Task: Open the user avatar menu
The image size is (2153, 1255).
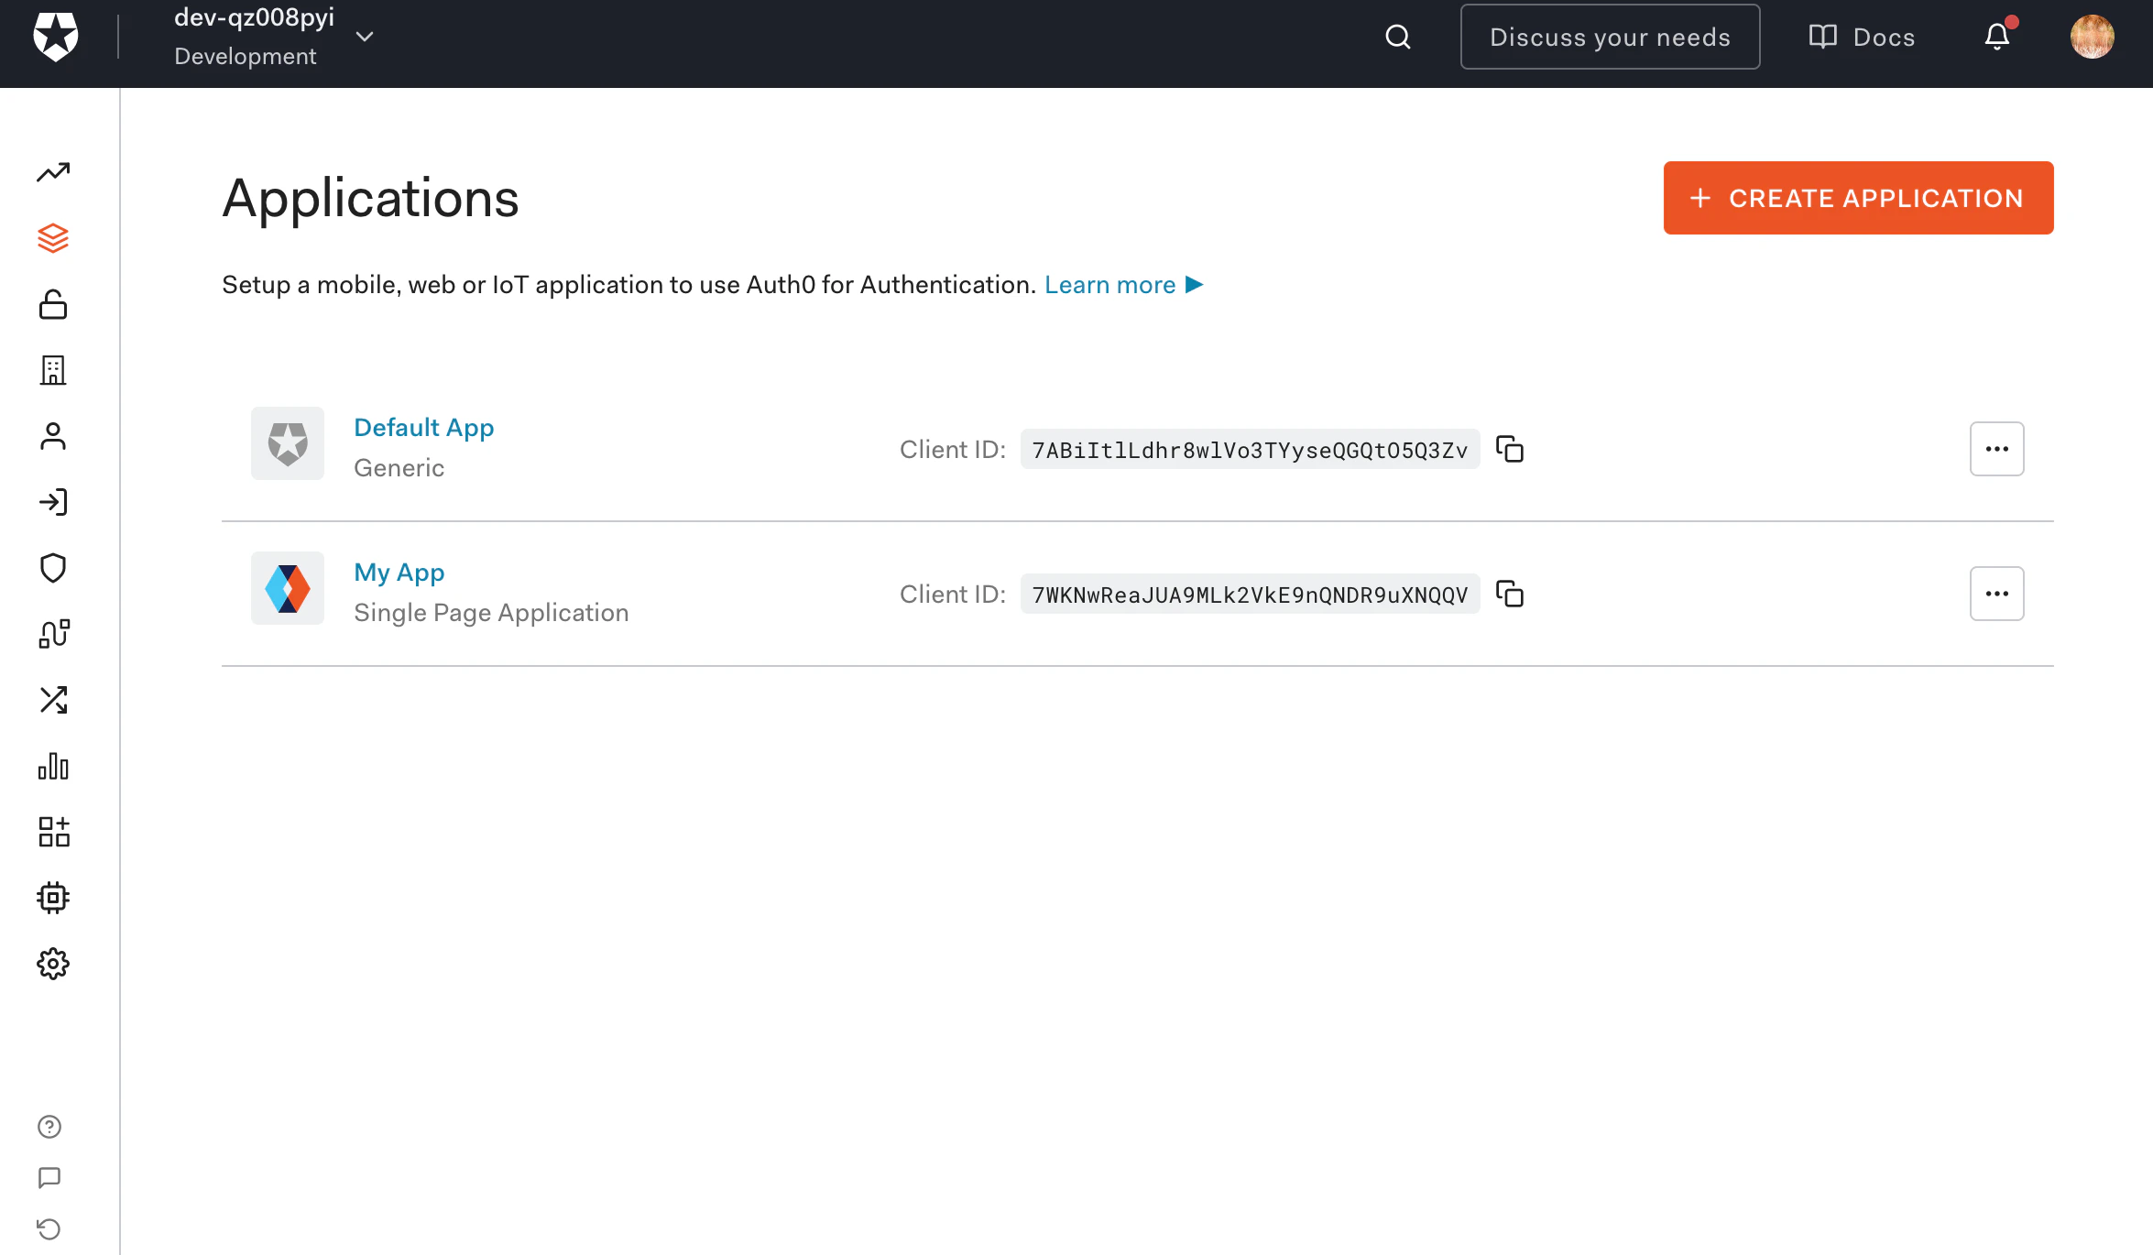Action: click(x=2093, y=37)
